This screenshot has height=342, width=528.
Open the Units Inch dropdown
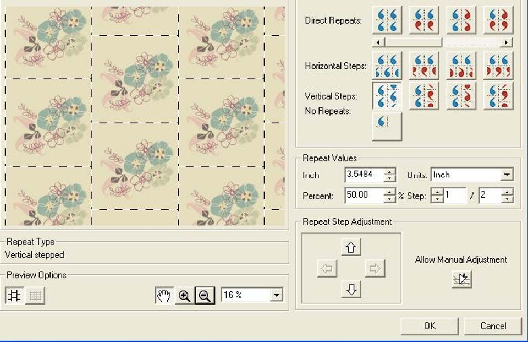[507, 175]
